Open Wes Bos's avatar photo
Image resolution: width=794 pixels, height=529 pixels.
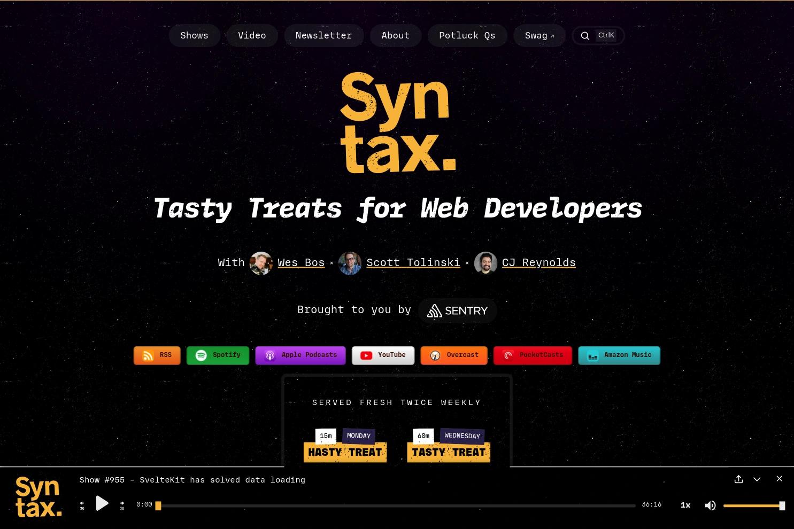(x=261, y=263)
